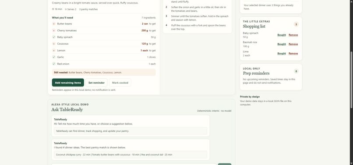Mark Lime as Bought
This screenshot has width=353, height=165.
tap(282, 53)
